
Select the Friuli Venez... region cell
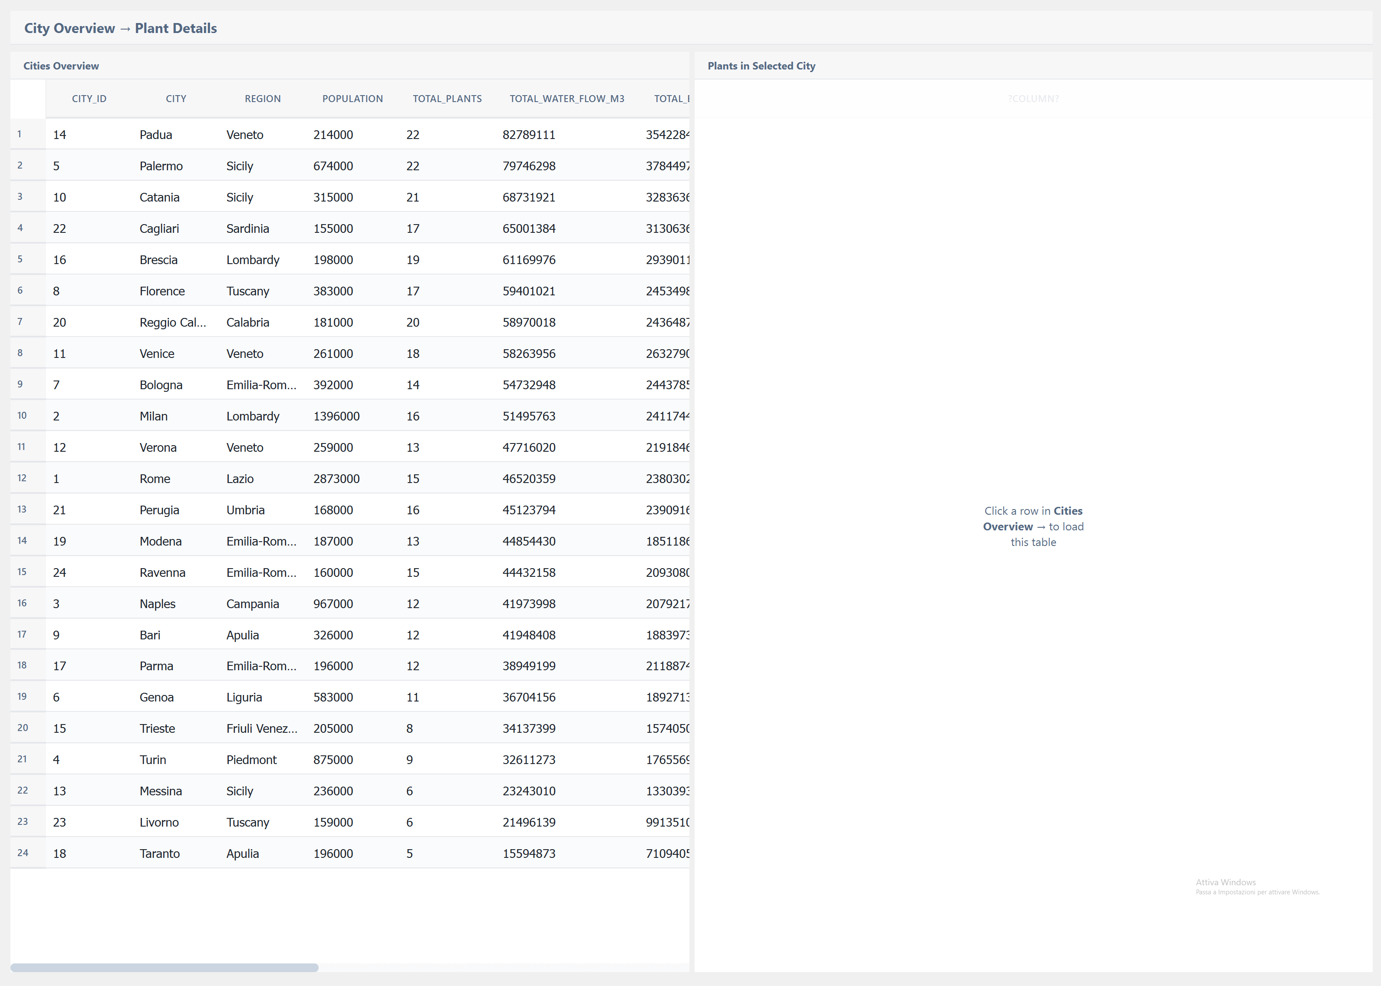point(261,728)
